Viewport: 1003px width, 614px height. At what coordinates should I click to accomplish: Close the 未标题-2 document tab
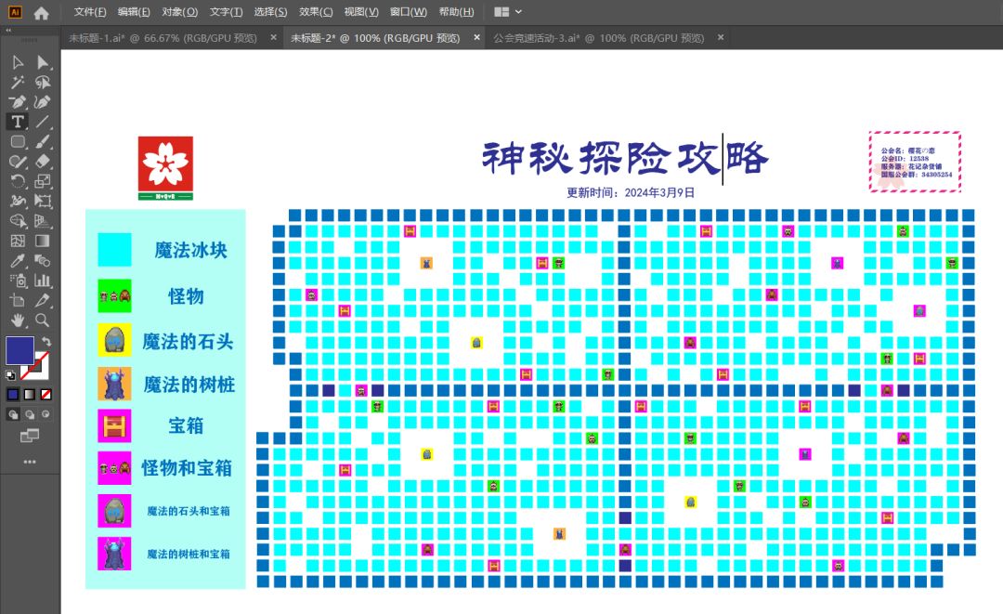[x=476, y=38]
